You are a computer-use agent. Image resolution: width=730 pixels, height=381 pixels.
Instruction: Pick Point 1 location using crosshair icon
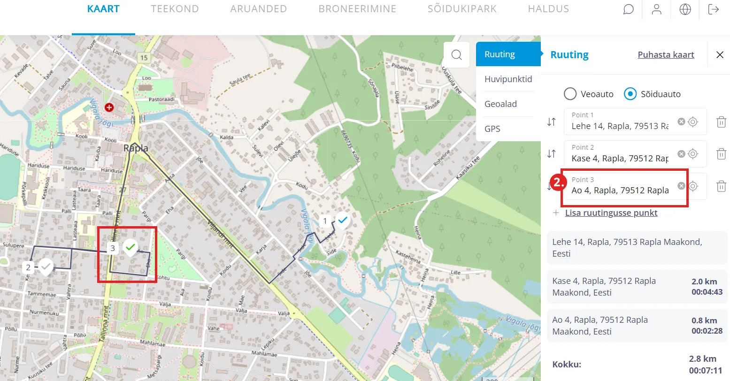pos(693,122)
